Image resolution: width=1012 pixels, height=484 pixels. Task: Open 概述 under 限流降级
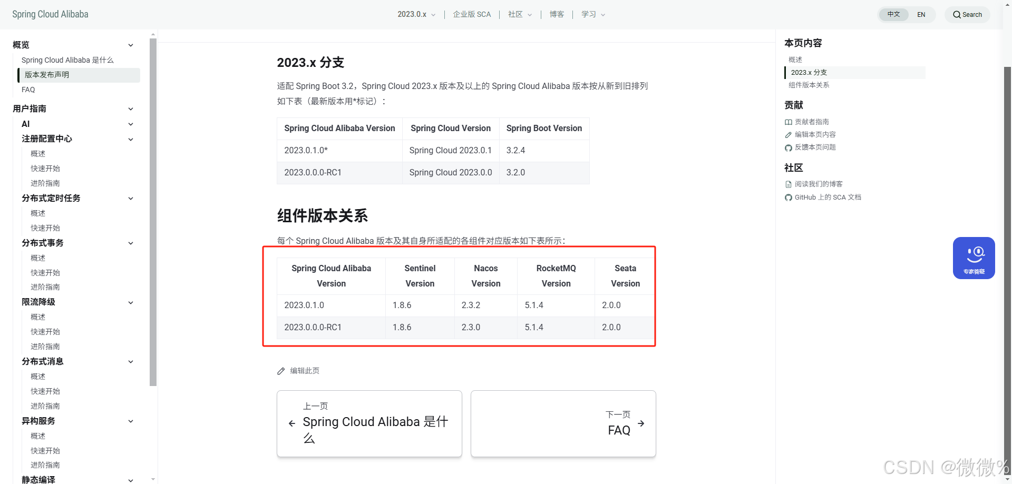click(38, 317)
